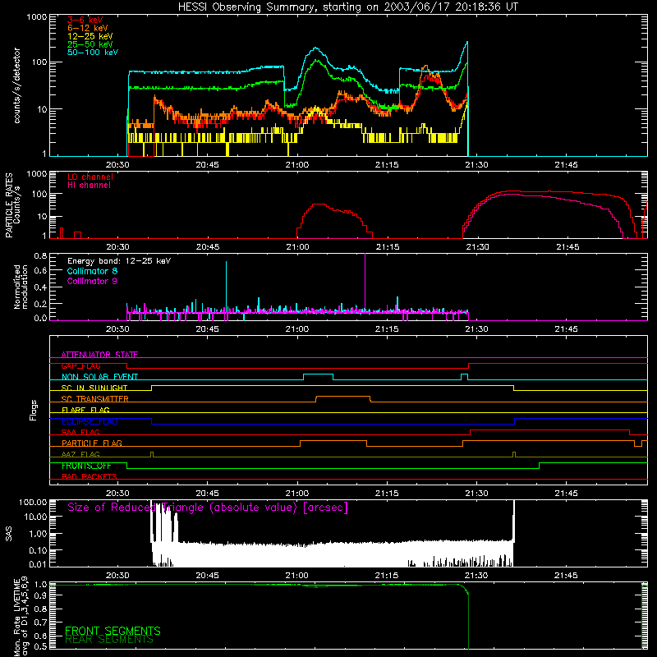Image resolution: width=657 pixels, height=657 pixels.
Task: Click the FLARE_FLAG label
Action: pyautogui.click(x=85, y=410)
